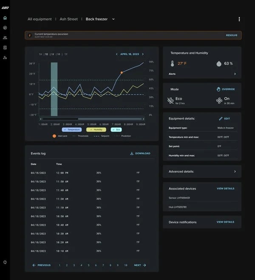Click the 63 % humidity reading

228,63
